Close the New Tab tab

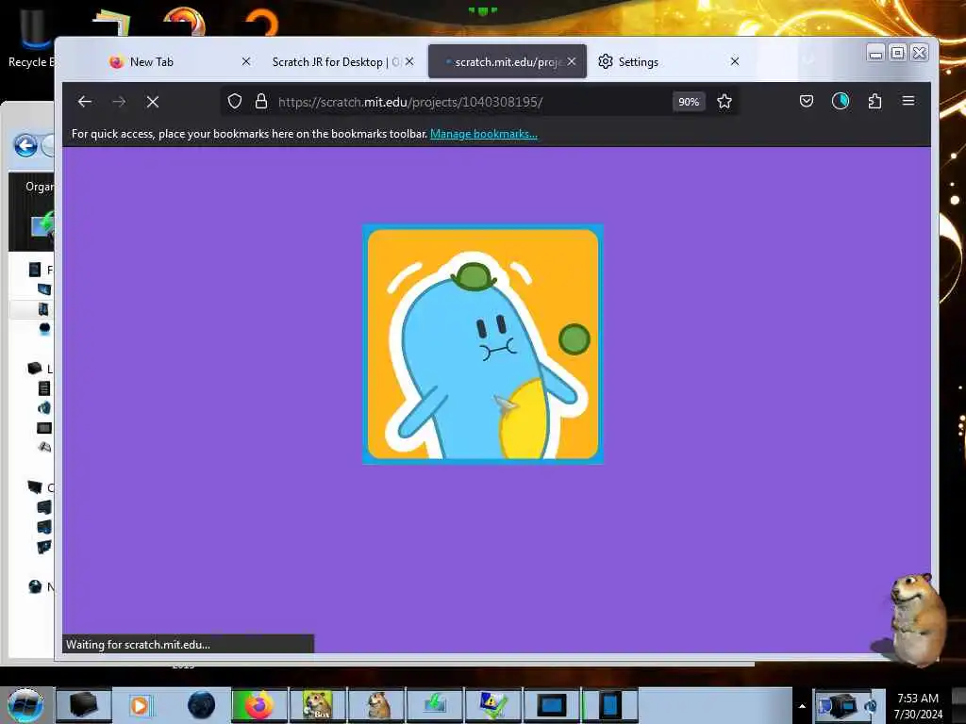246,61
